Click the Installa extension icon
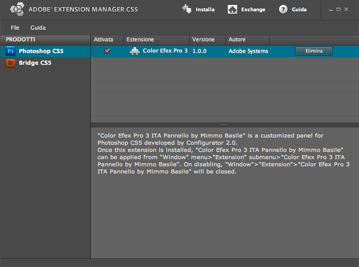The height and width of the screenshot is (267, 359). 187,9
